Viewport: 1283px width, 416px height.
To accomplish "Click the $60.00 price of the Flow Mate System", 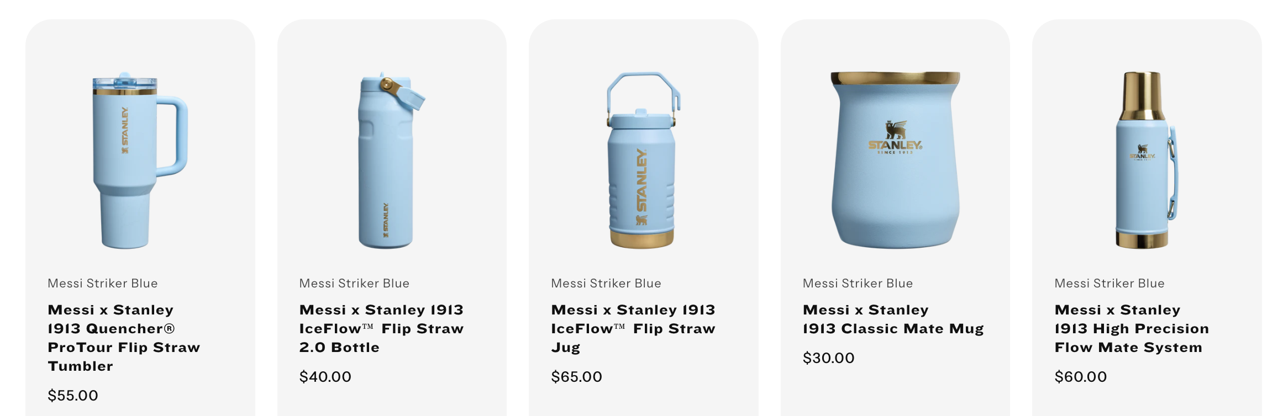I will pos(1080,376).
